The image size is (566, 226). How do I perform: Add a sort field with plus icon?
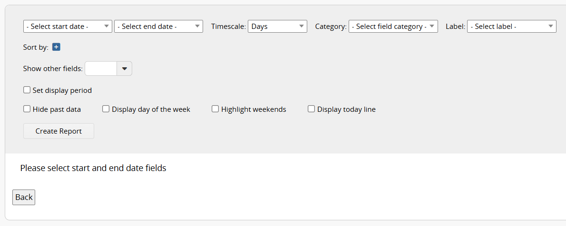coord(56,47)
